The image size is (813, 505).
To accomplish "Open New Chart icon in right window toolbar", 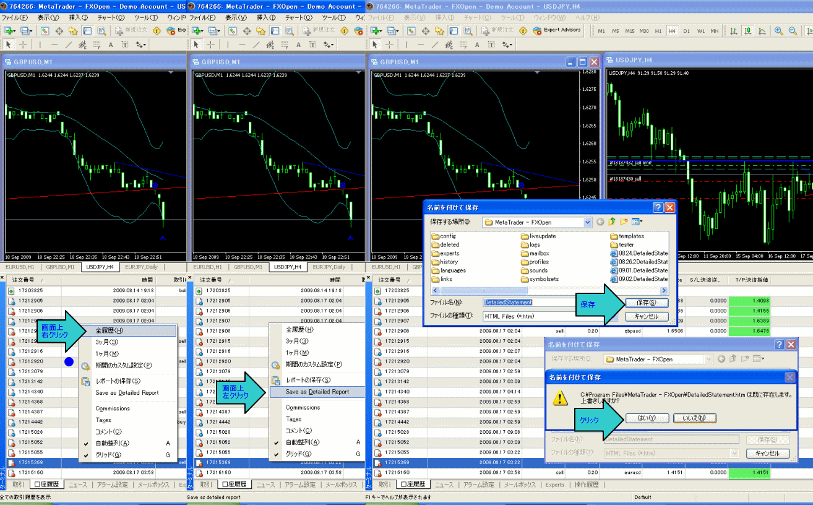I will (375, 30).
